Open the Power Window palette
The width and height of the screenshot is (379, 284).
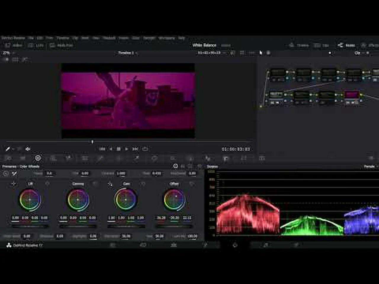pyautogui.click(x=155, y=158)
